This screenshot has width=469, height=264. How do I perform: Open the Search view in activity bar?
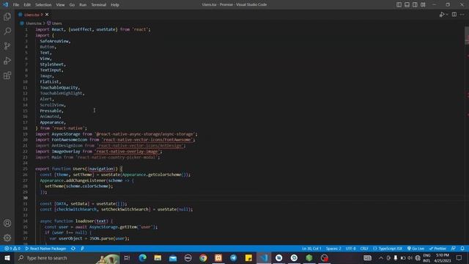tap(7, 31)
